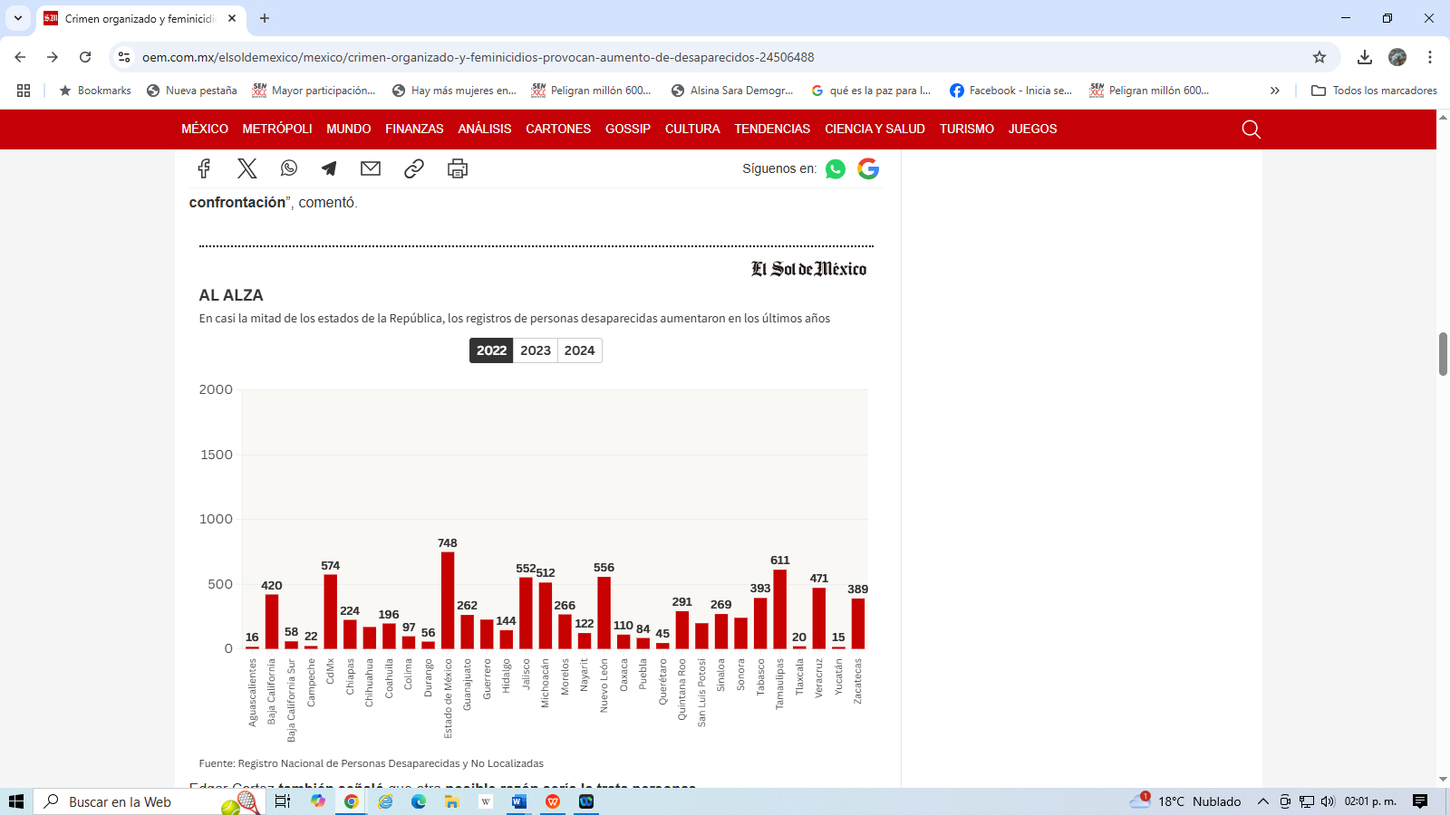Screen dimensions: 1450x815
Task: Open weather widget 18°C Nublado
Action: (1185, 801)
